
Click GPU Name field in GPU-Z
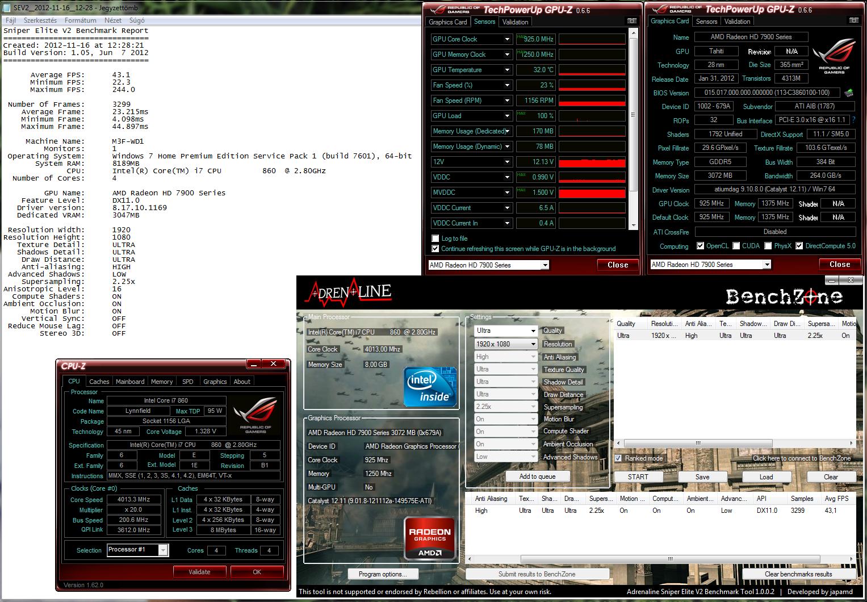pos(751,37)
